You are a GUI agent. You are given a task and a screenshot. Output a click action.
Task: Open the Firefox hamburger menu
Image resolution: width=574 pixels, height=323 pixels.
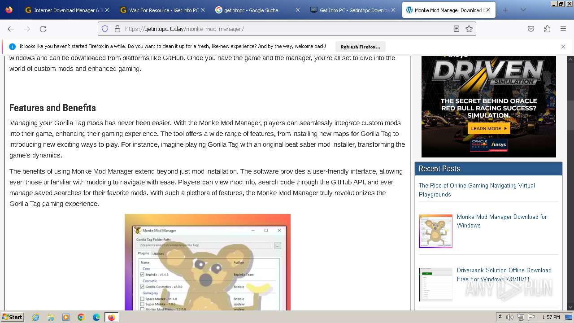pyautogui.click(x=563, y=29)
